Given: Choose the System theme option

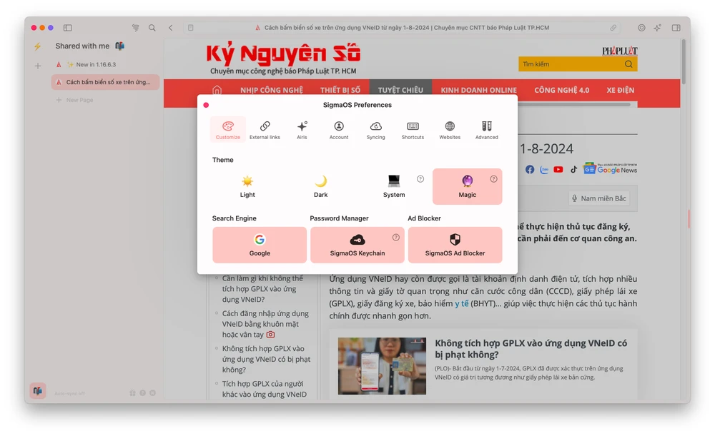Looking at the screenshot, I should pyautogui.click(x=393, y=186).
